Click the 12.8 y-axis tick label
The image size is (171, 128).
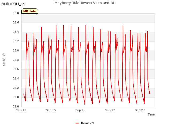point(16,60)
